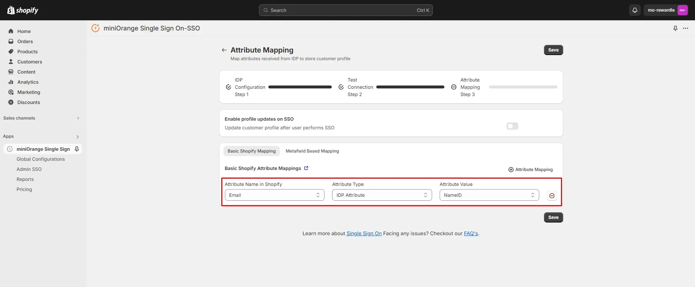695x287 pixels.
Task: Open Analytics in the sidebar
Action: click(28, 82)
